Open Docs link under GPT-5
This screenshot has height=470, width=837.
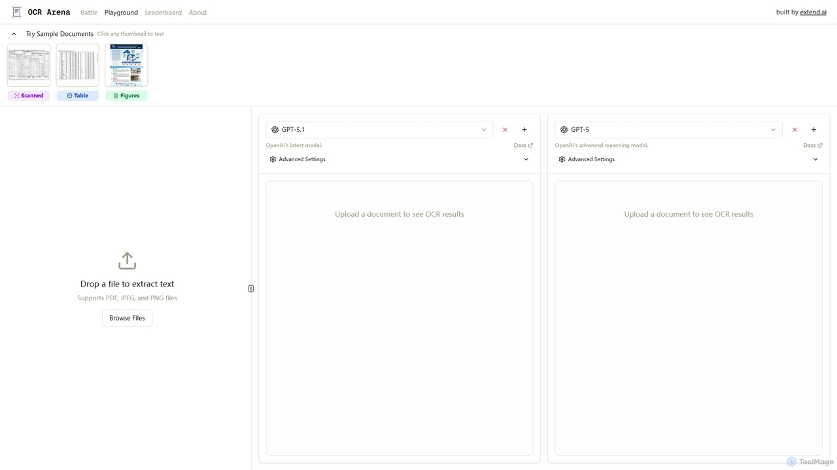pos(812,146)
